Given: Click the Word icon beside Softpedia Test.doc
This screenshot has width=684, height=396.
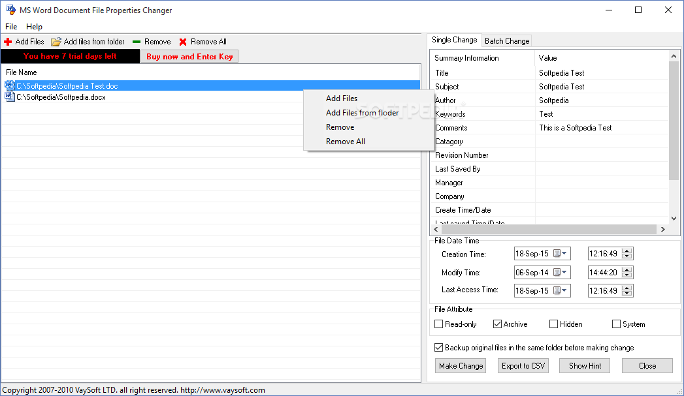Looking at the screenshot, I should [10, 86].
